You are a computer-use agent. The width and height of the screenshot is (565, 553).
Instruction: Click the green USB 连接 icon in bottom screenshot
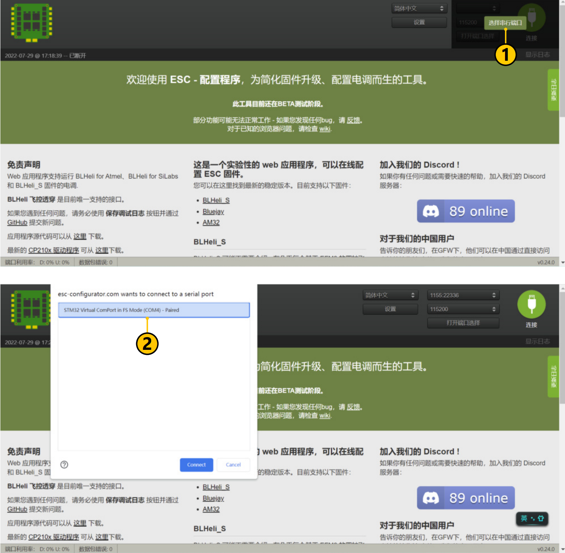pyautogui.click(x=532, y=304)
